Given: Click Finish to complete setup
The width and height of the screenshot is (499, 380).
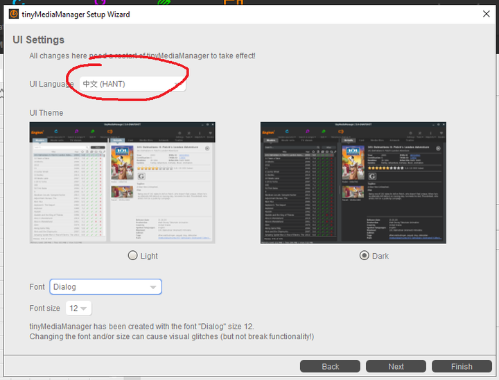Looking at the screenshot, I should point(462,366).
